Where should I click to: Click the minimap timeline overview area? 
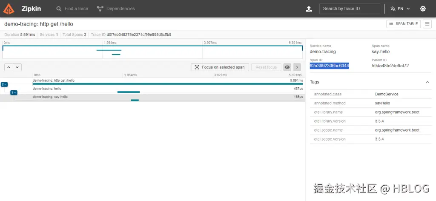point(152,52)
